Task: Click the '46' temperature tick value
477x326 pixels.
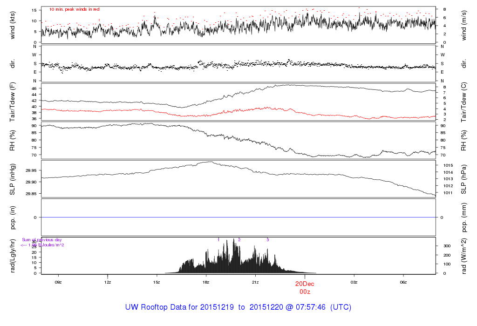Action: pos(34,88)
